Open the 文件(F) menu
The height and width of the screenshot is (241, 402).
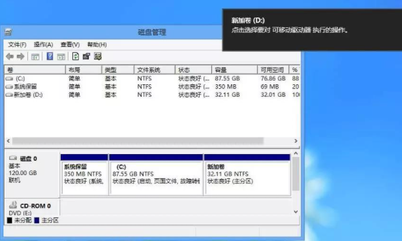(x=17, y=44)
